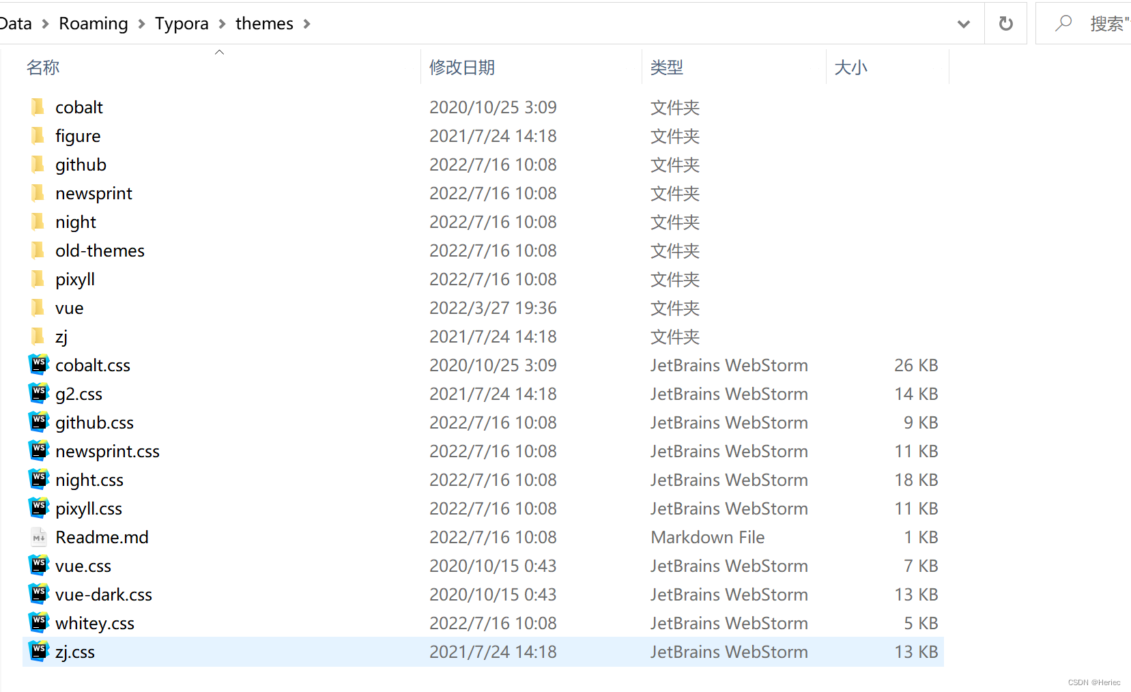Click the 14 KB size of g2.css
Screen dimensions: 1131x692
pyautogui.click(x=916, y=394)
